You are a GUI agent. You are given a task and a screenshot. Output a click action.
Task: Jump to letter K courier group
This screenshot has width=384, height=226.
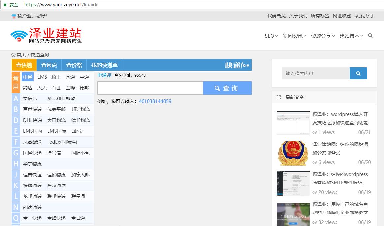16,186
